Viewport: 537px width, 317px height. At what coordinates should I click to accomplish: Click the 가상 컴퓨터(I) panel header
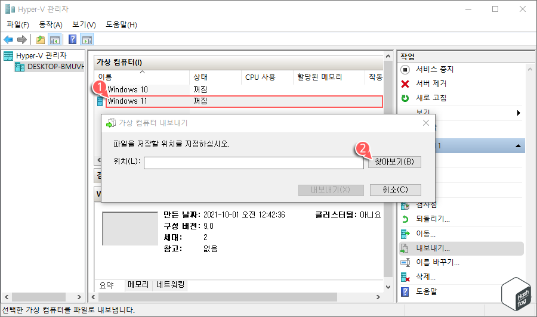pos(239,63)
